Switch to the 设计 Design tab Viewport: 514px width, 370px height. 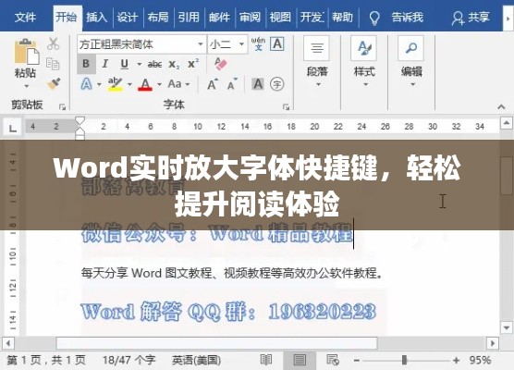point(128,17)
